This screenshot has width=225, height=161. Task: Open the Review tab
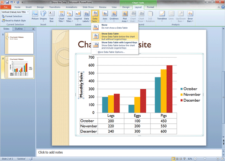[103, 7]
